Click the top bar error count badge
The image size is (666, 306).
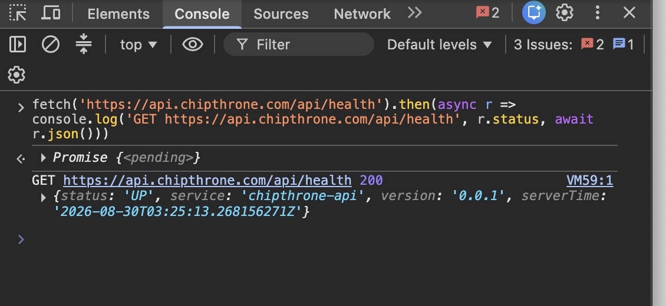tap(487, 13)
